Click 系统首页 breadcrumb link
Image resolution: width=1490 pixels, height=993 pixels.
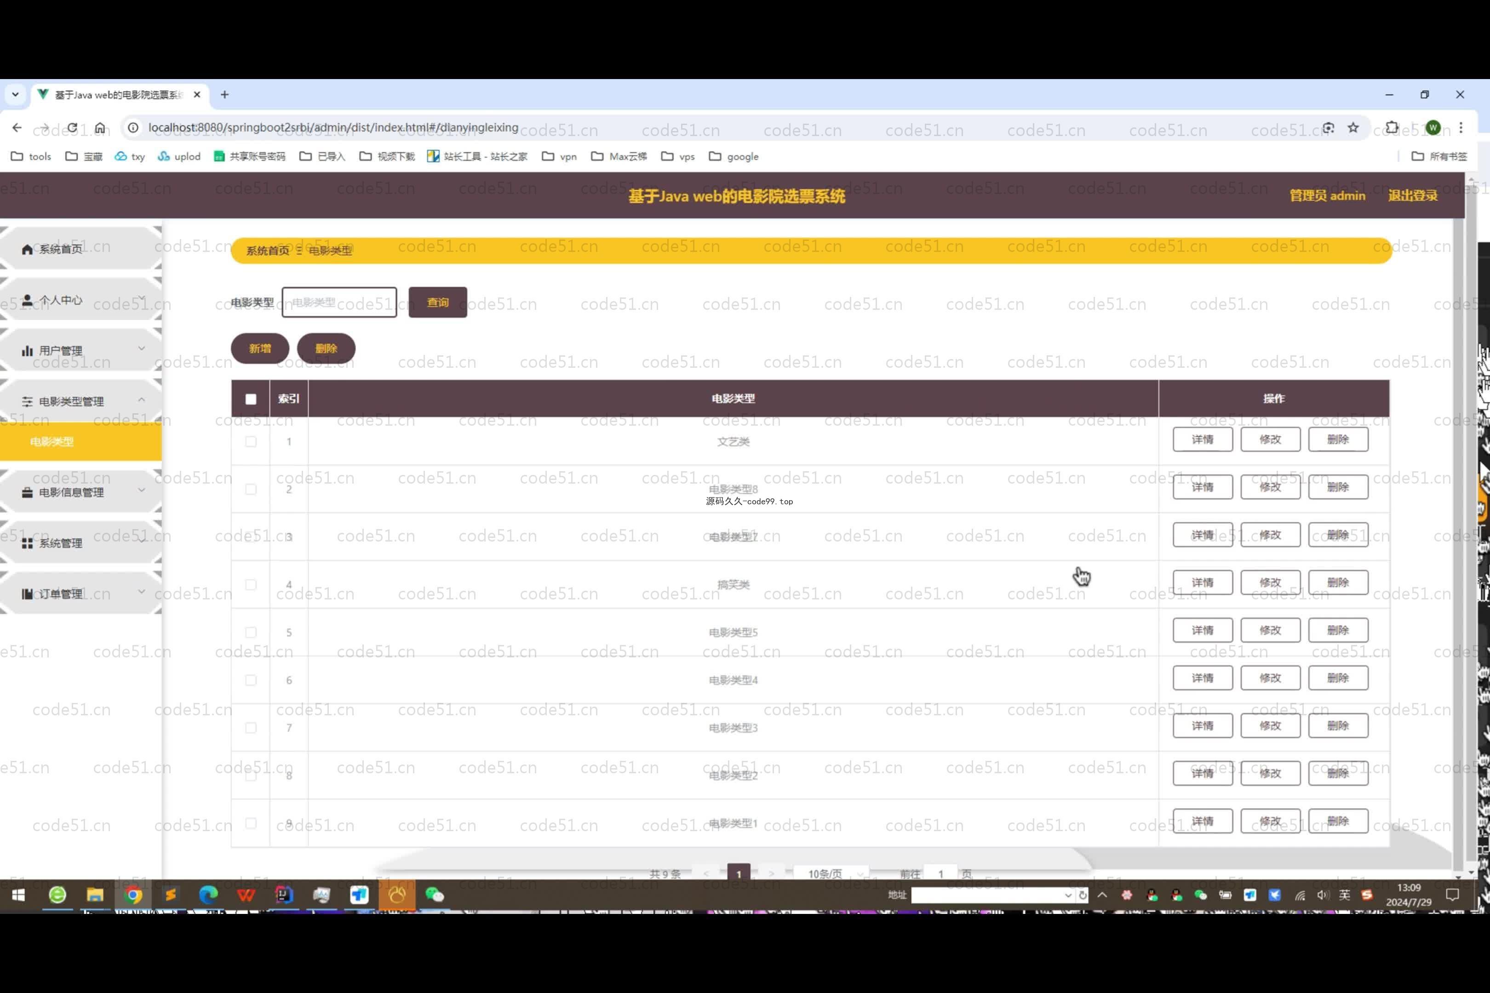(267, 251)
